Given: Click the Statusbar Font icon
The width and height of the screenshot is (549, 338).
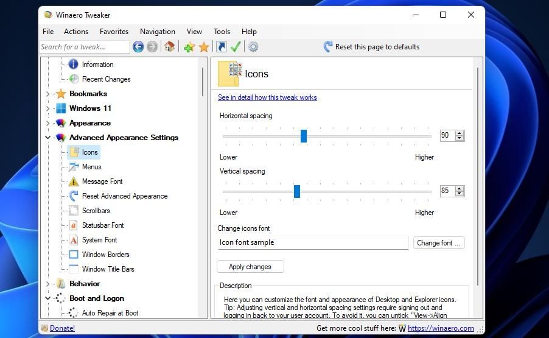Looking at the screenshot, I should click(74, 225).
